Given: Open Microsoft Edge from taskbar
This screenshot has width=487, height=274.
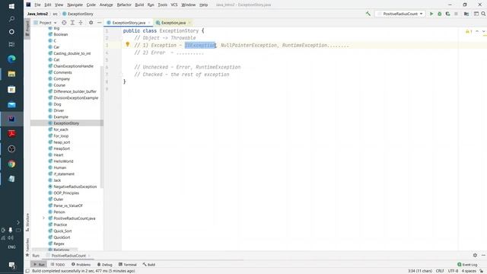Looking at the screenshot, I should 11,59.
